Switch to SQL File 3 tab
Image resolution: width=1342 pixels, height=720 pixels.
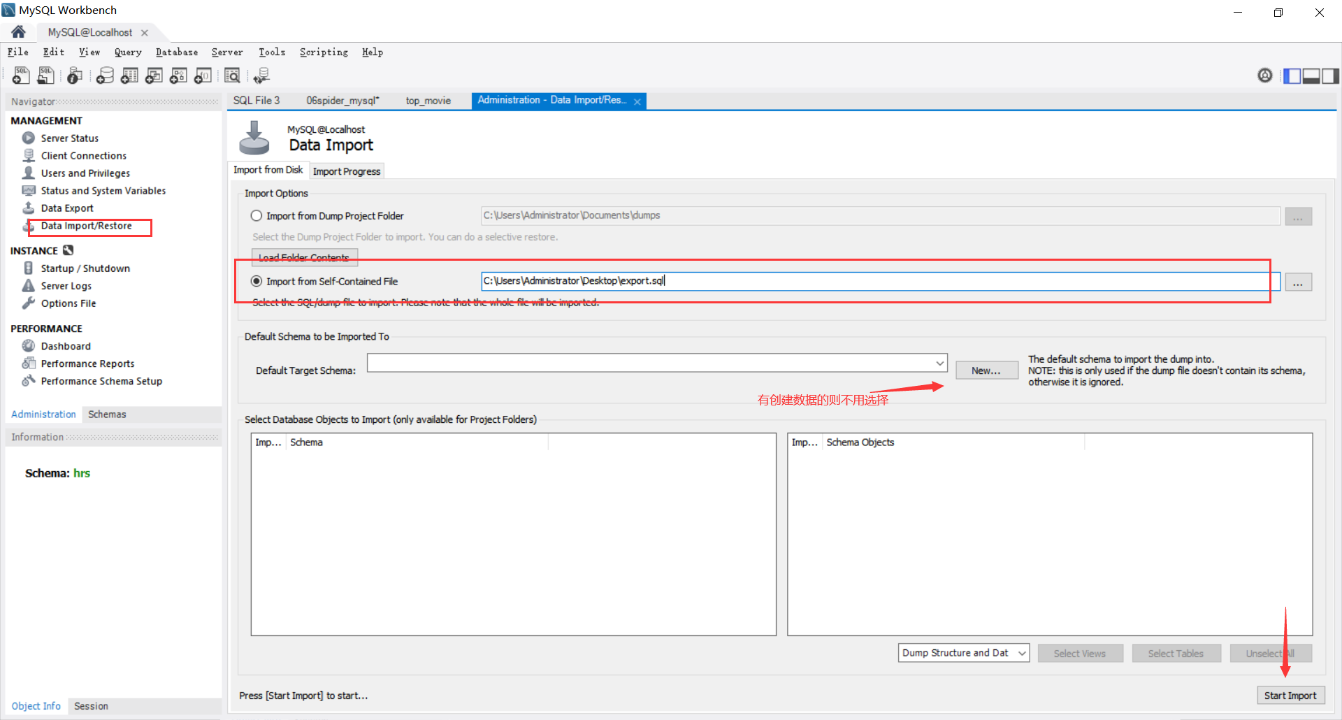click(257, 101)
